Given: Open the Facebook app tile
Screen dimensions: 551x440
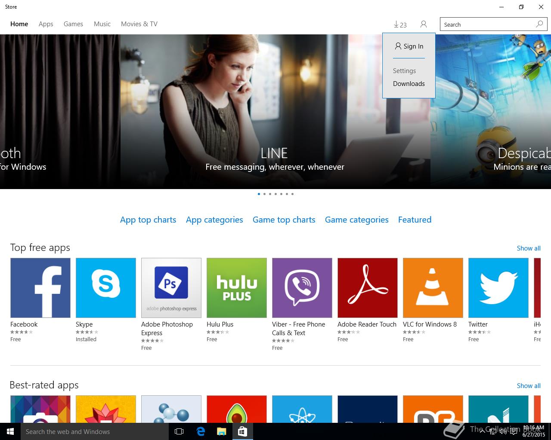Looking at the screenshot, I should (x=40, y=288).
